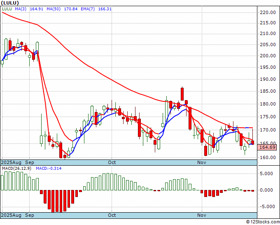Select the LULU ticker legend label

point(7,9)
